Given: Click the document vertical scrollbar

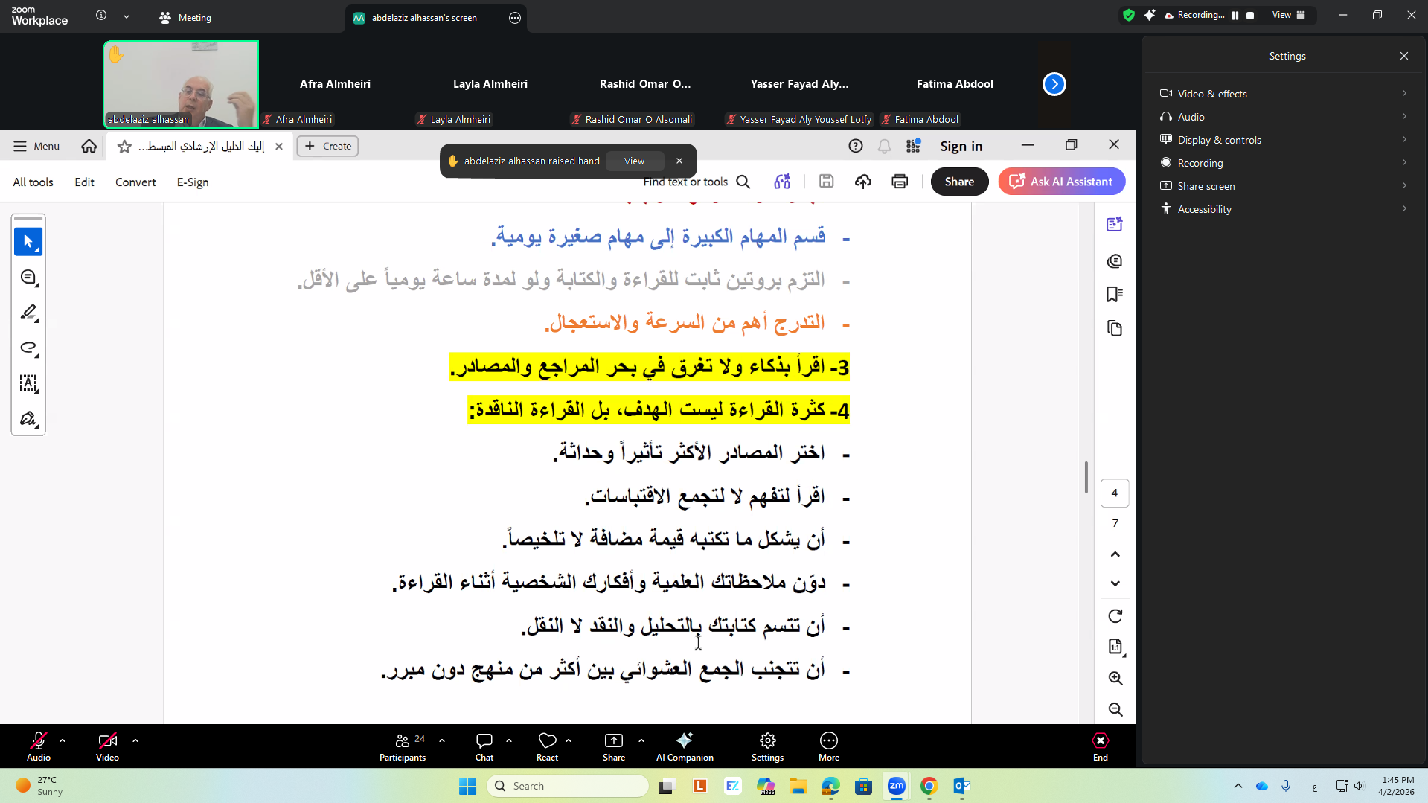Looking at the screenshot, I should coord(1086,477).
